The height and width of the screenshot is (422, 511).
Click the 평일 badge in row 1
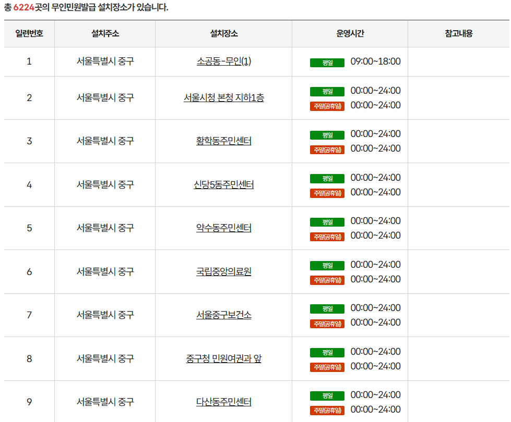327,63
